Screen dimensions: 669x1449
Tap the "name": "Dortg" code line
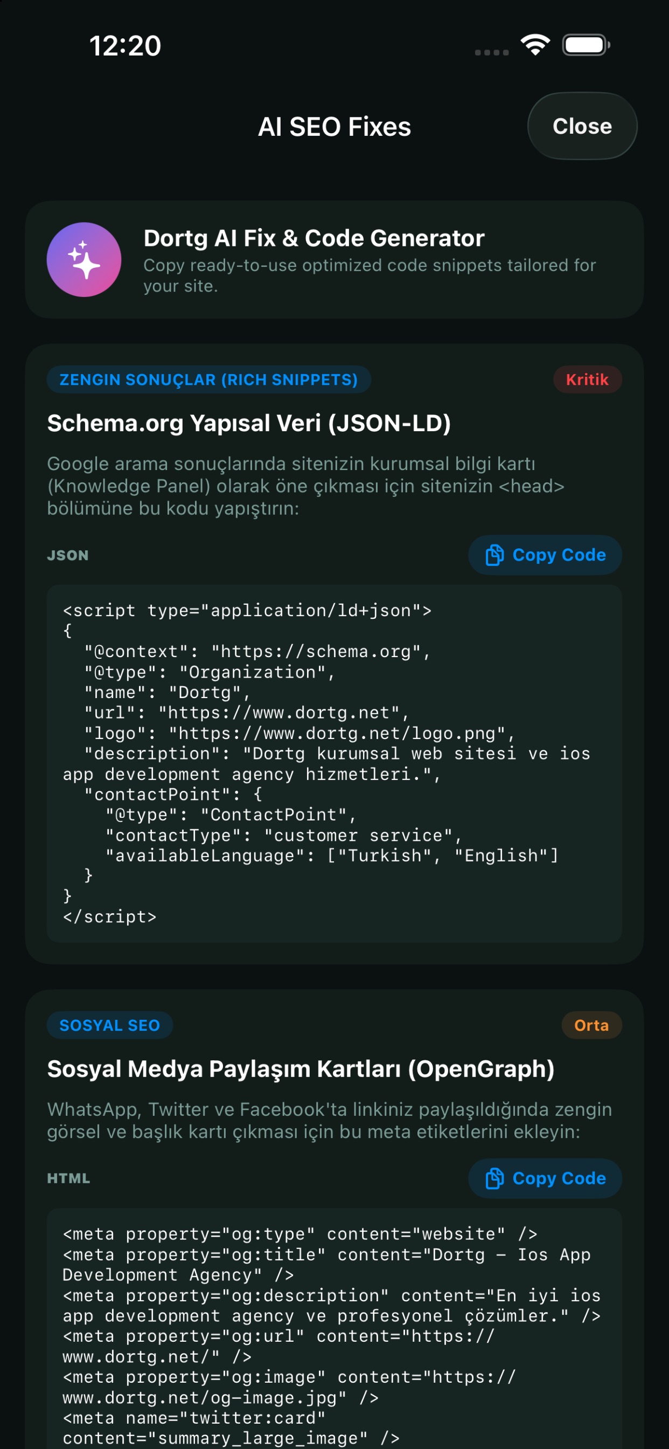167,693
